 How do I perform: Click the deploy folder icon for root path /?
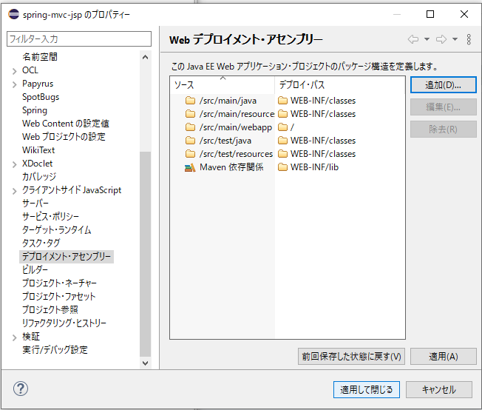click(x=282, y=127)
